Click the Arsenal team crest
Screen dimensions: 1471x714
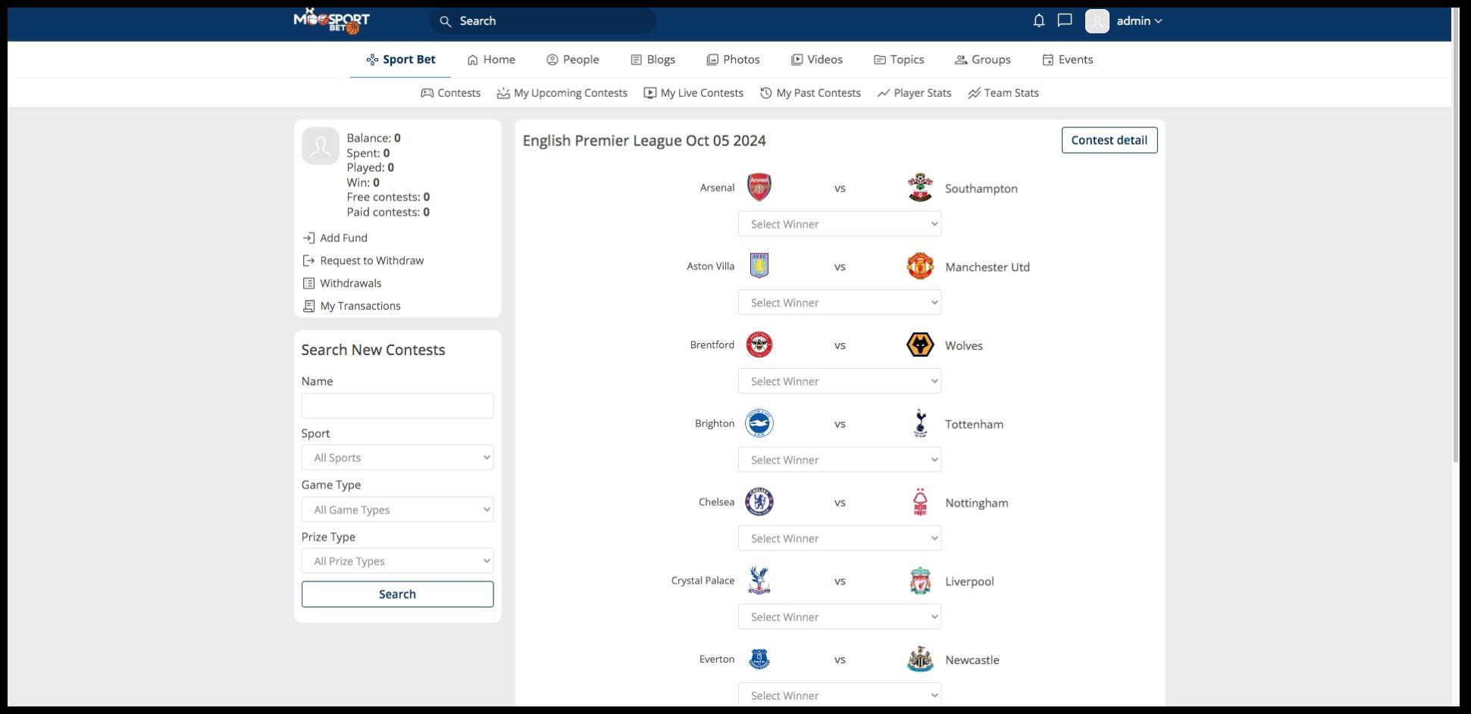click(759, 188)
